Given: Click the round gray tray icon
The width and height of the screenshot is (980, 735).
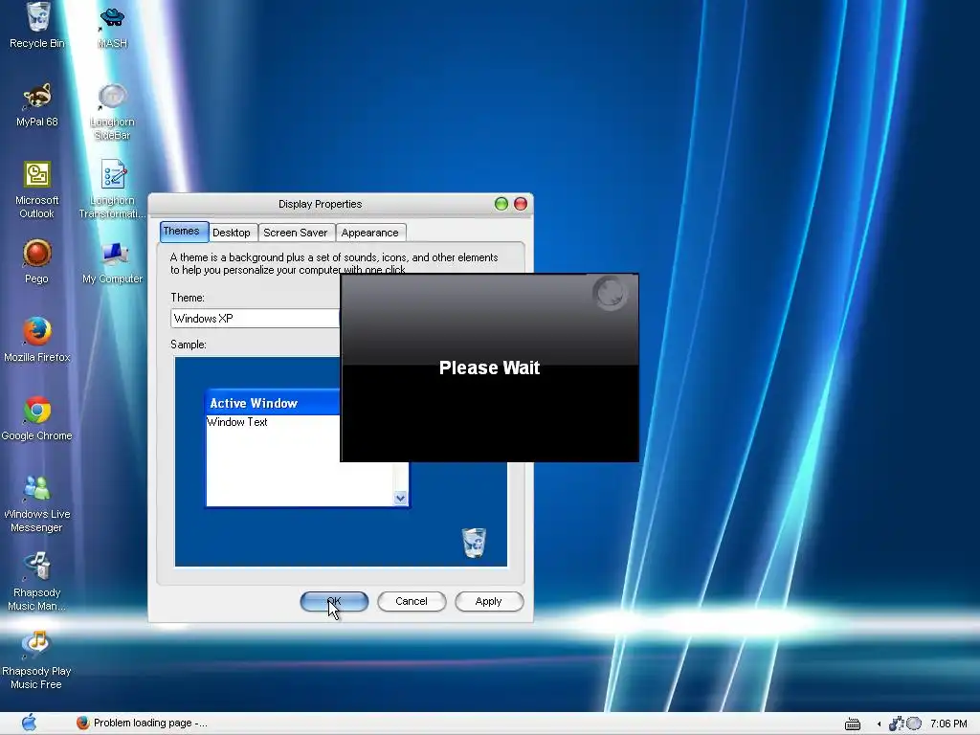Looking at the screenshot, I should click(x=914, y=724).
